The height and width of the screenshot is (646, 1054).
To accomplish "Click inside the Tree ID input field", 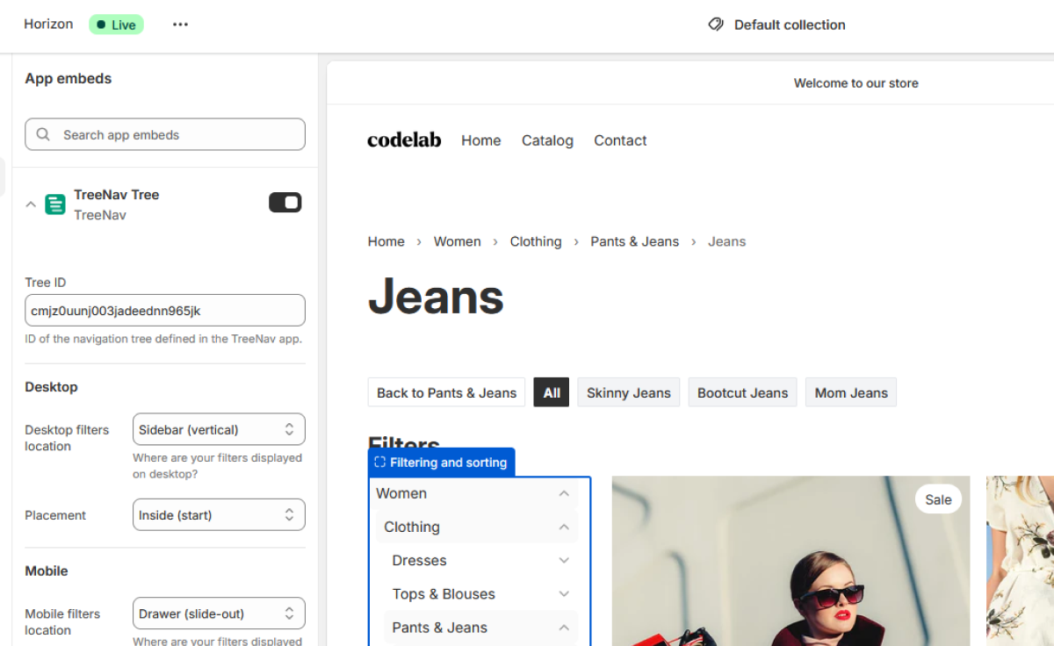I will 164,310.
